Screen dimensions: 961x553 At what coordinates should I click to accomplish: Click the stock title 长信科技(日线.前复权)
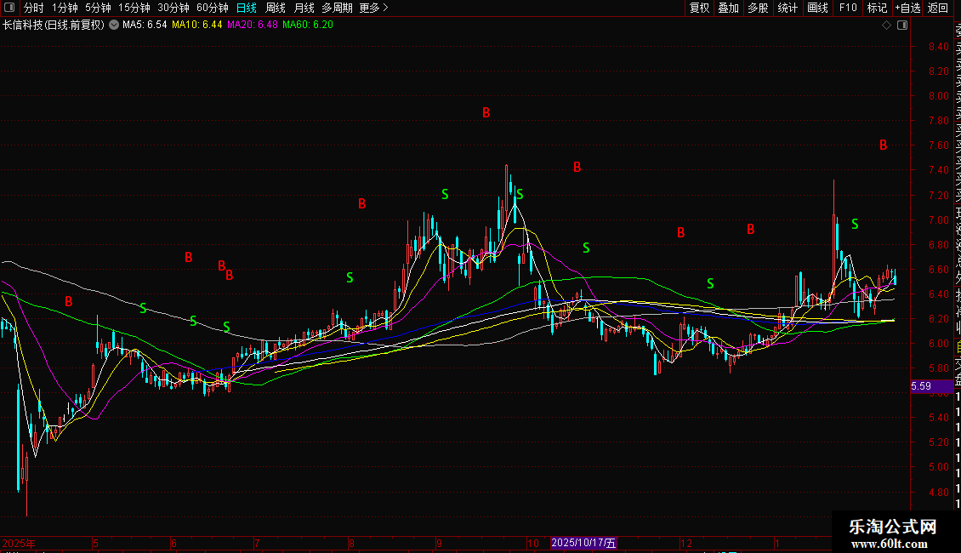54,26
